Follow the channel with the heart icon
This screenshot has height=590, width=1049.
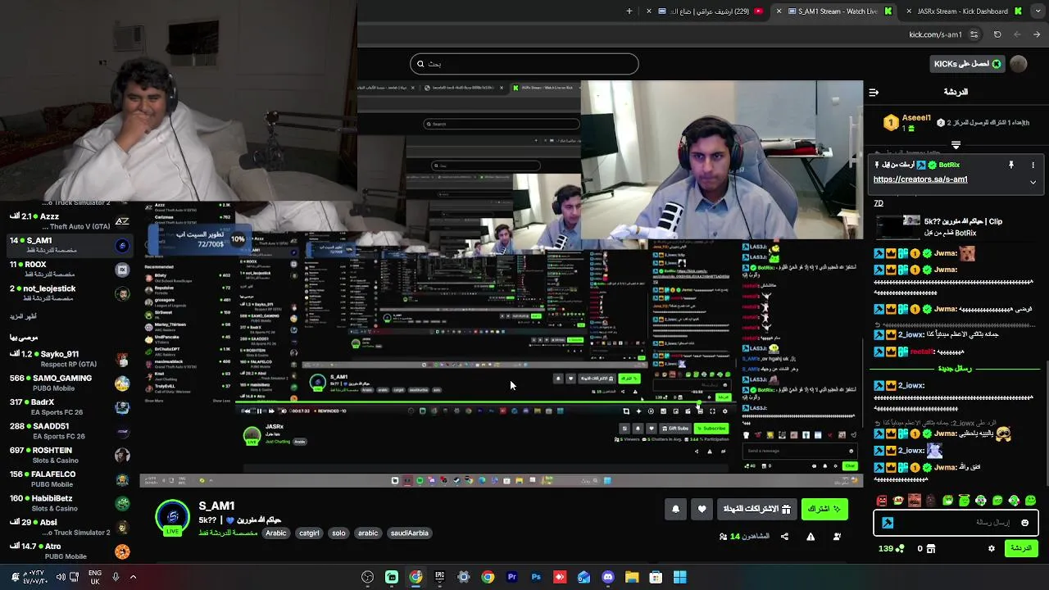click(x=702, y=509)
